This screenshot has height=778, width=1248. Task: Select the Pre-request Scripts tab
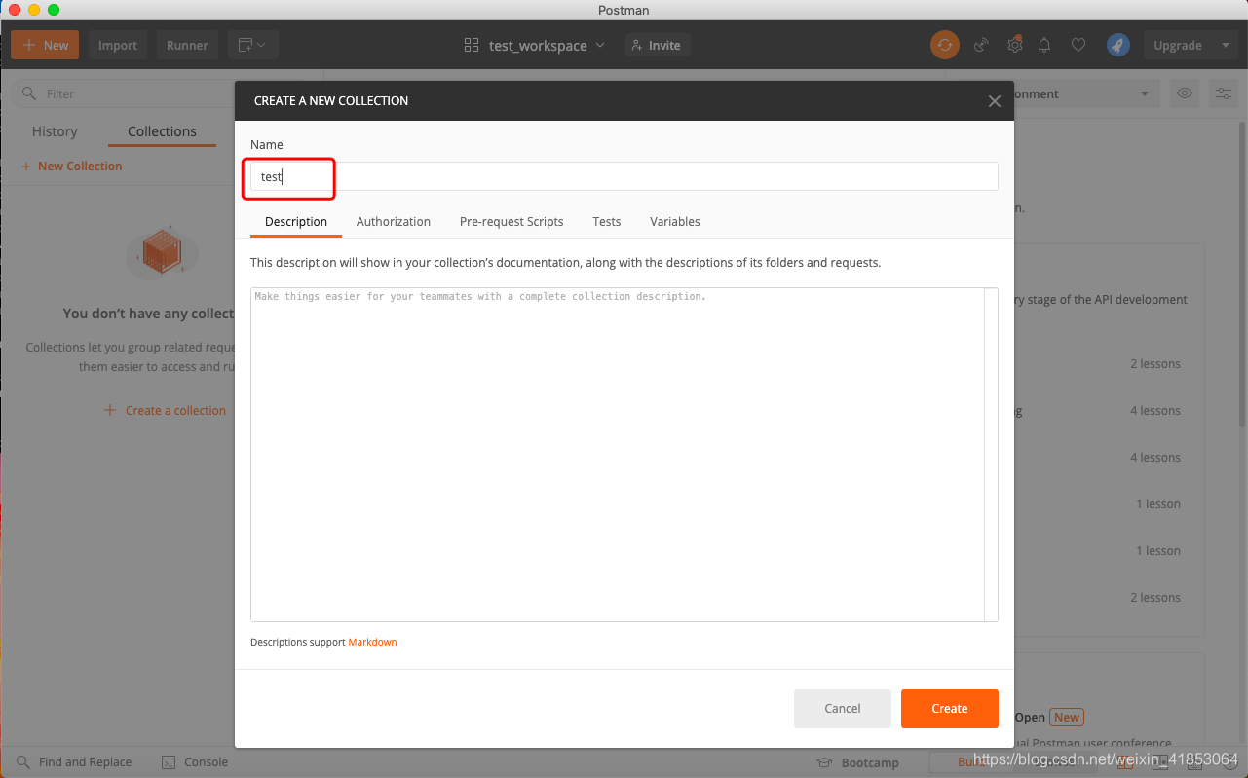(511, 222)
